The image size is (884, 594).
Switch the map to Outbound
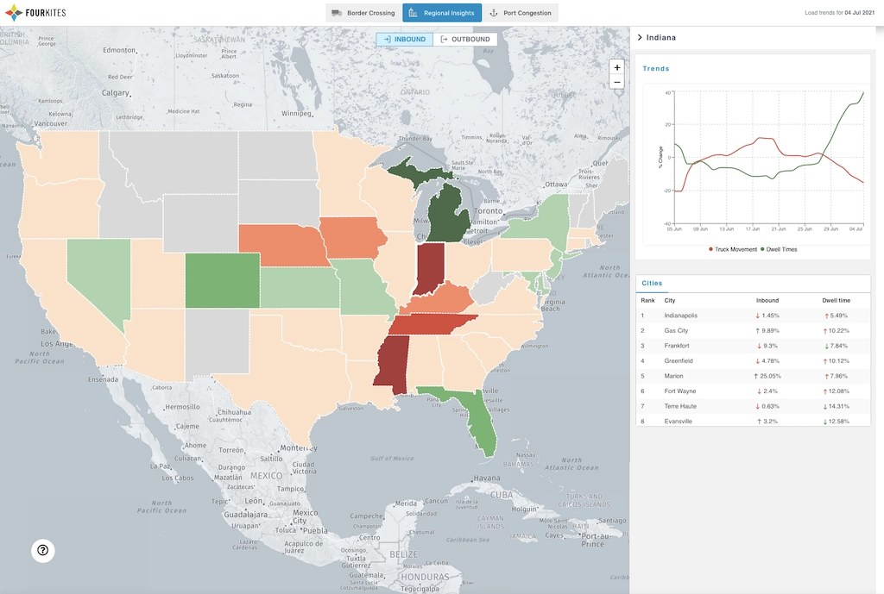coord(464,40)
